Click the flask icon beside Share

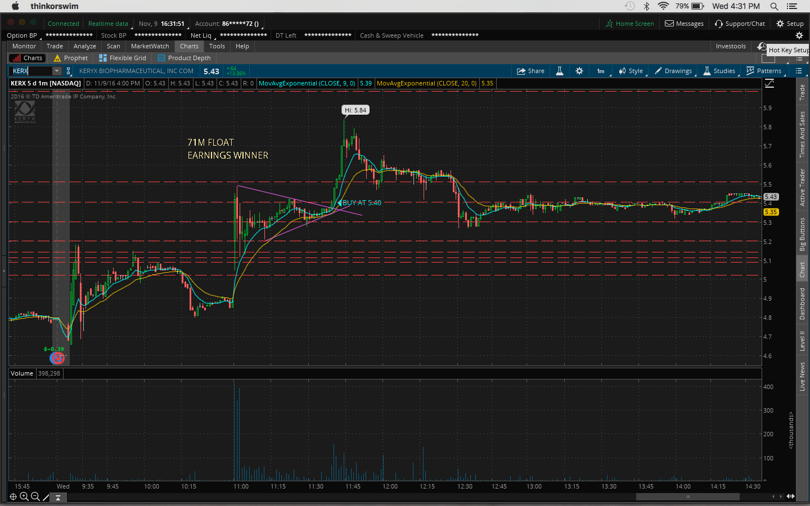(560, 71)
